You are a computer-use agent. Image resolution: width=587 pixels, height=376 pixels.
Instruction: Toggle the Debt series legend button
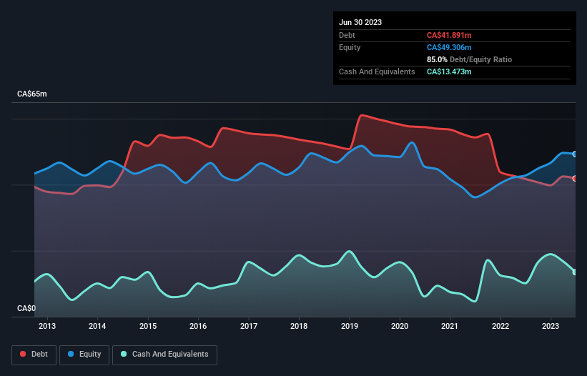pos(33,354)
